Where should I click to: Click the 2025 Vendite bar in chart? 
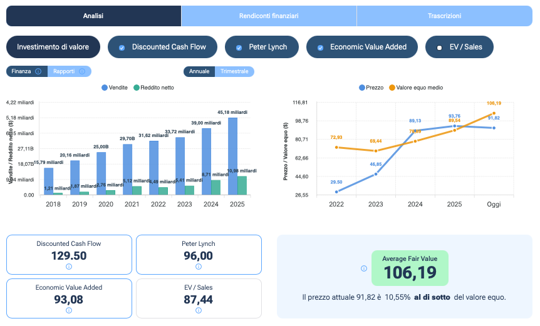[233, 156]
